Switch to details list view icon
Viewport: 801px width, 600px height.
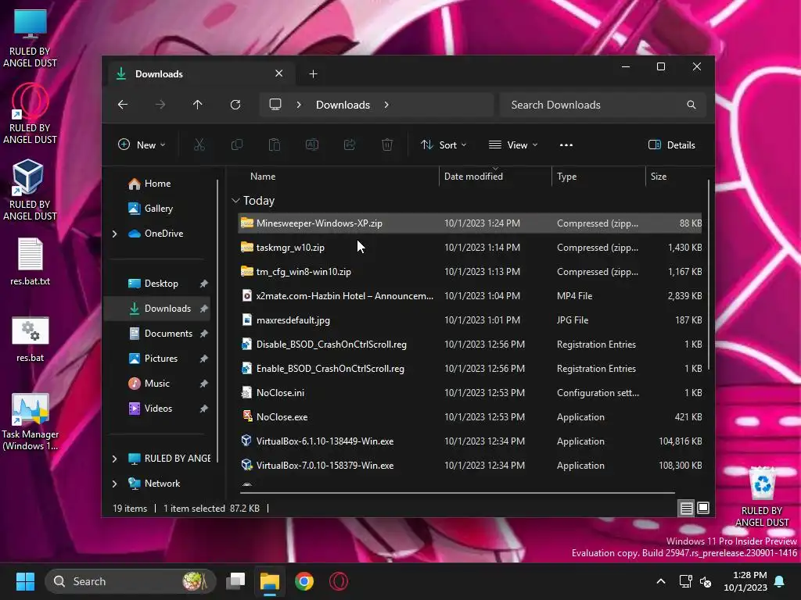tap(687, 508)
